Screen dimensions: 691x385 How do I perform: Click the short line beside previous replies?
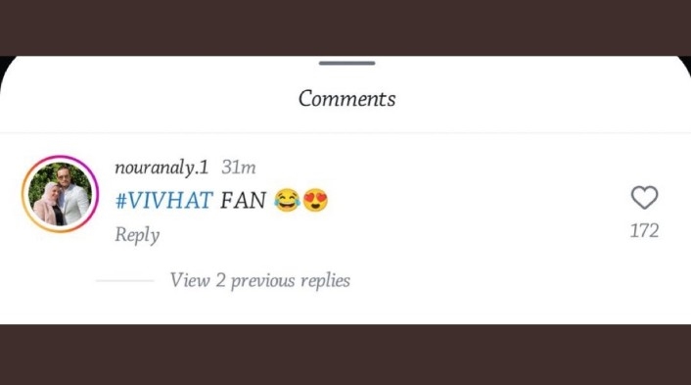coord(124,280)
